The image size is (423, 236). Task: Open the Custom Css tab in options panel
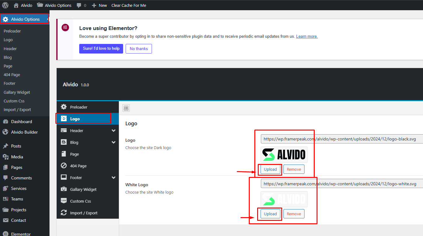click(88, 201)
